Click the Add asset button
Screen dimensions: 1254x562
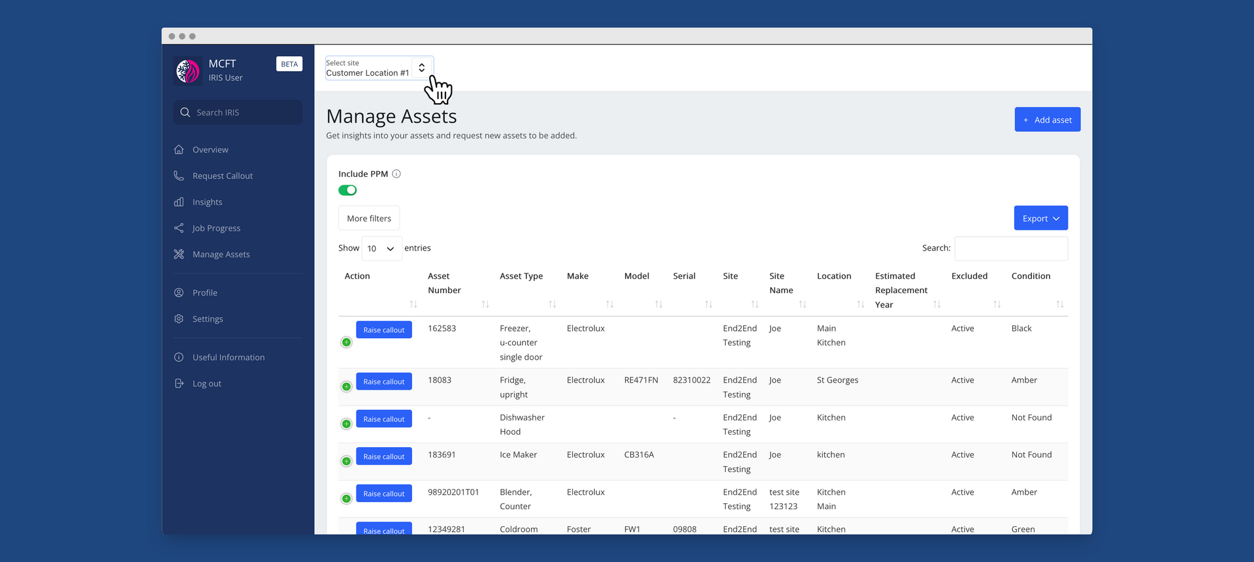click(x=1047, y=120)
